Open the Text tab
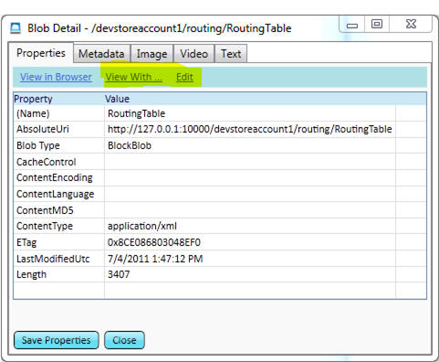Screen dimensions: 439x362 (x=231, y=54)
